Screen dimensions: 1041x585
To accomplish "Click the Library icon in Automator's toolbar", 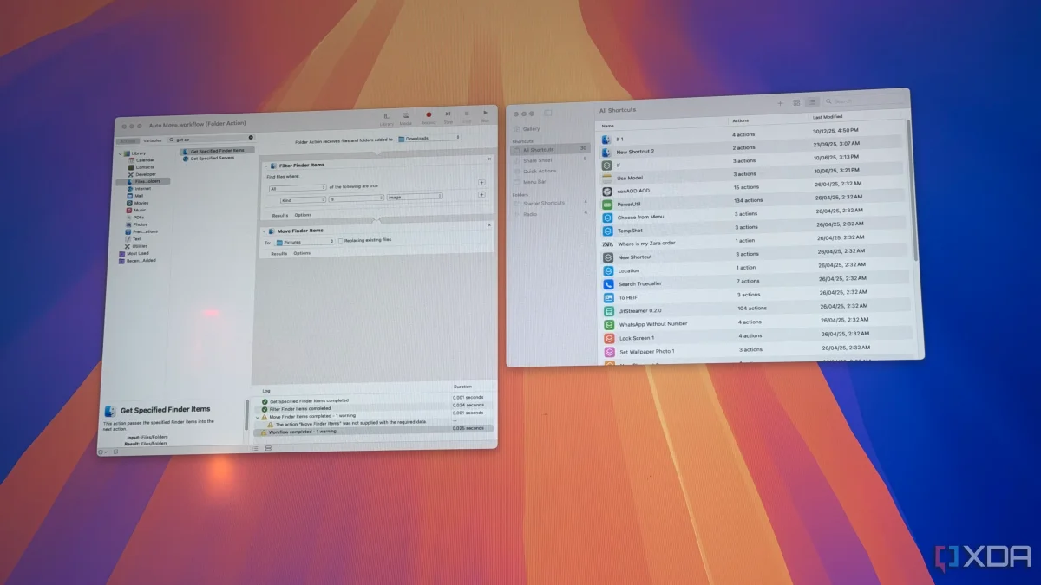I will [x=388, y=114].
